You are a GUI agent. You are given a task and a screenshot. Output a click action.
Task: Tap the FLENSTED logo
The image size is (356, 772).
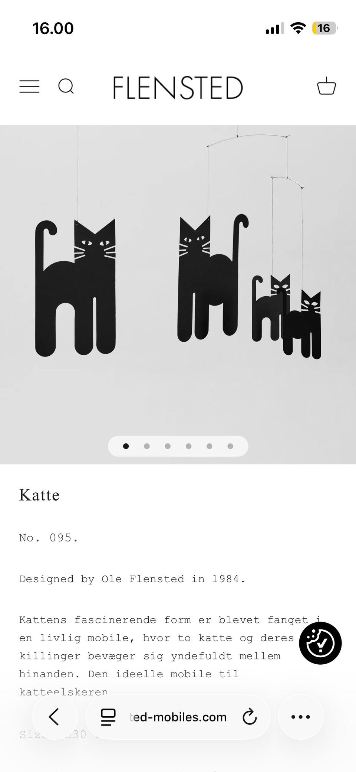coord(178,88)
